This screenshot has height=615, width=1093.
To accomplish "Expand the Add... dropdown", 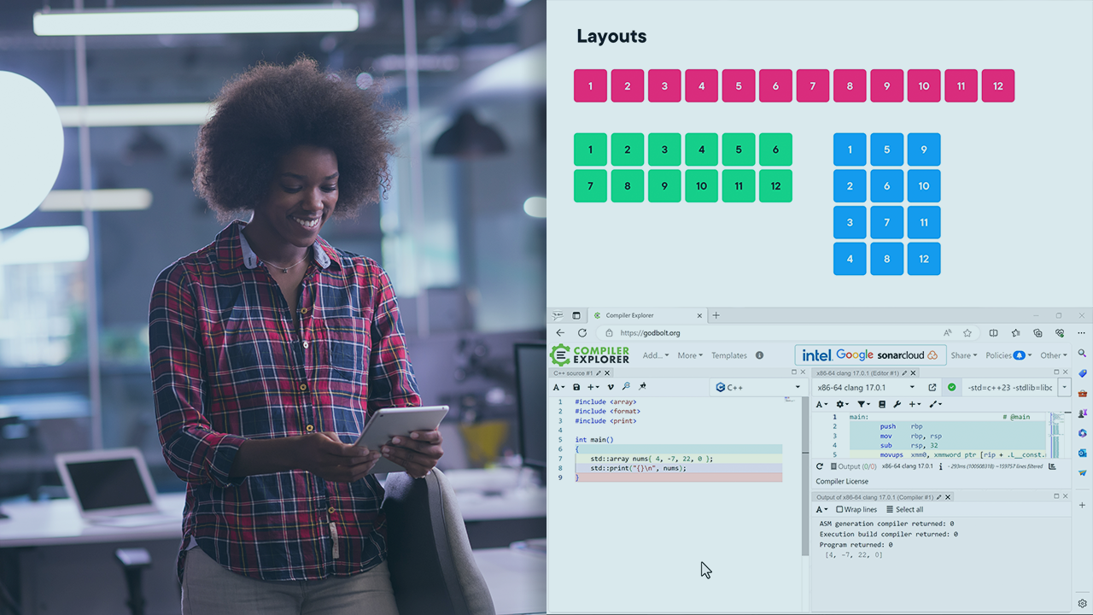I will [x=654, y=355].
